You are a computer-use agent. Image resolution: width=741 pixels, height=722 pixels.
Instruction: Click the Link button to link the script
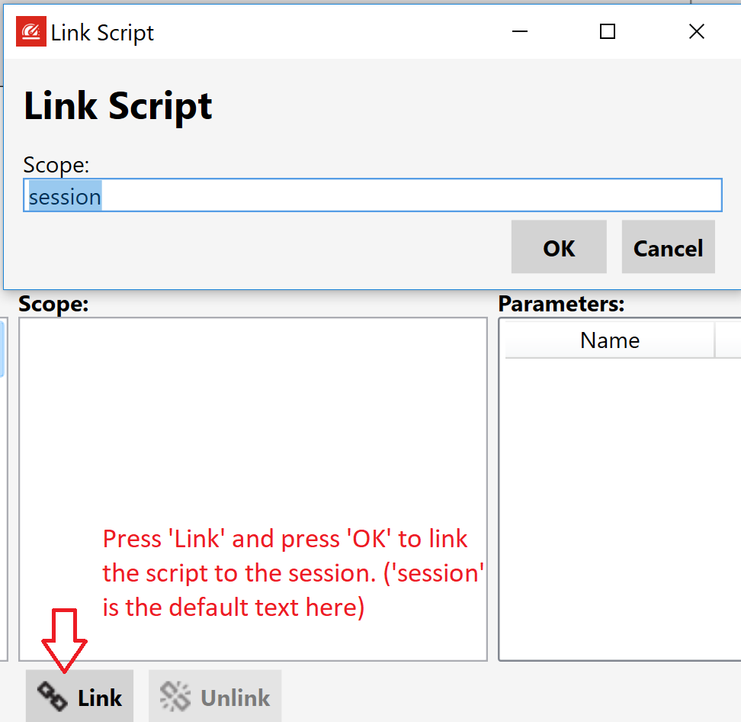click(x=79, y=696)
